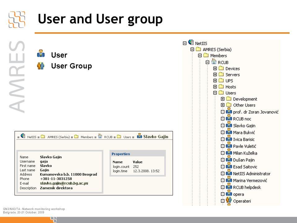Select Marina Vermezović in the tree
Image resolution: width=297 pixels, height=223 pixels.
pyautogui.click(x=250, y=180)
